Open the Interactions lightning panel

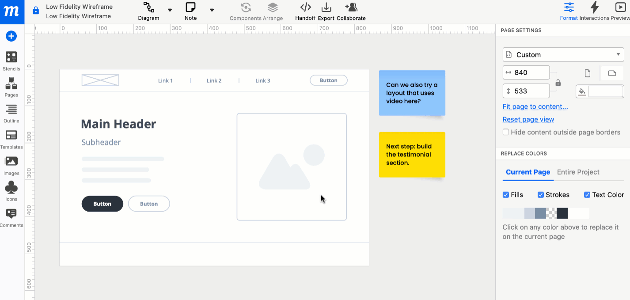(x=594, y=8)
